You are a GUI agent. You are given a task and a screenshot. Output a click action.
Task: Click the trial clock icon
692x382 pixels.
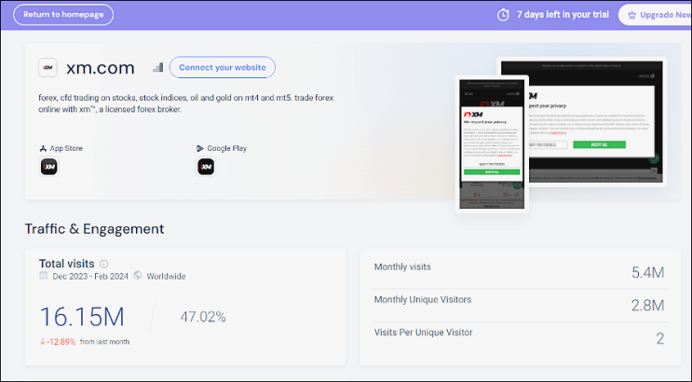click(x=503, y=15)
